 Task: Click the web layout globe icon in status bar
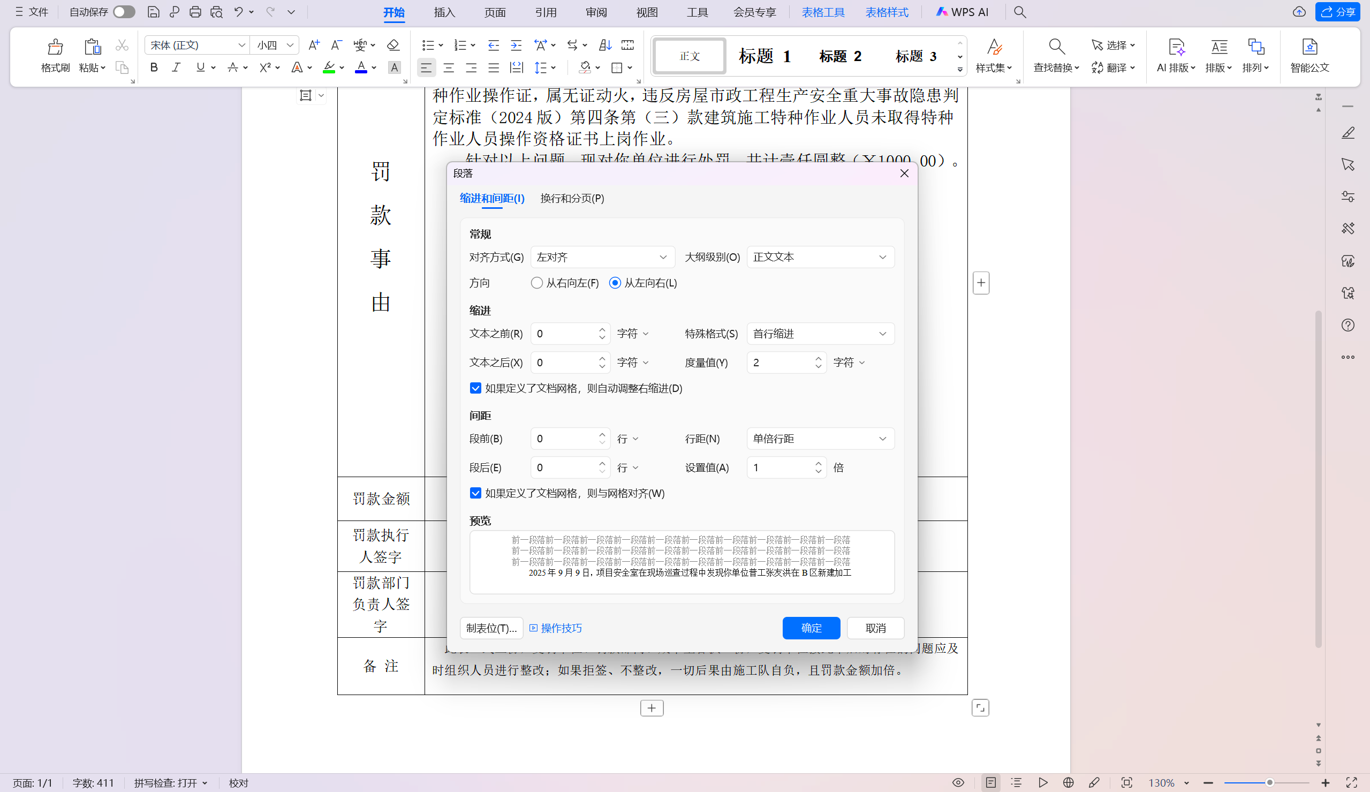tap(1068, 782)
